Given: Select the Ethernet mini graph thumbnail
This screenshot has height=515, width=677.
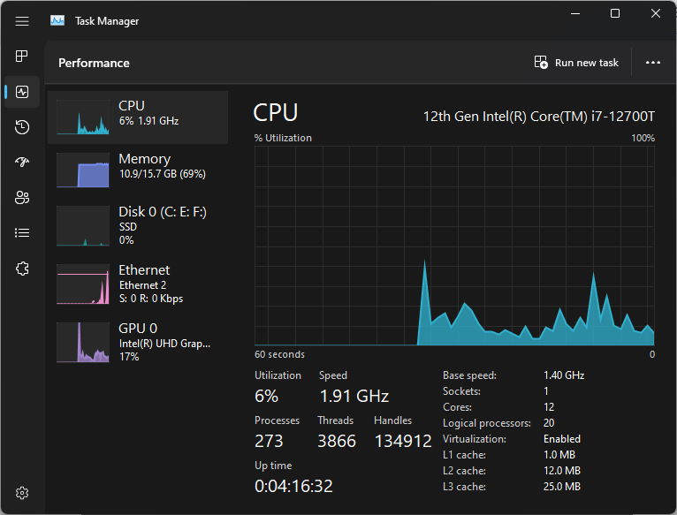Looking at the screenshot, I should coord(83,284).
